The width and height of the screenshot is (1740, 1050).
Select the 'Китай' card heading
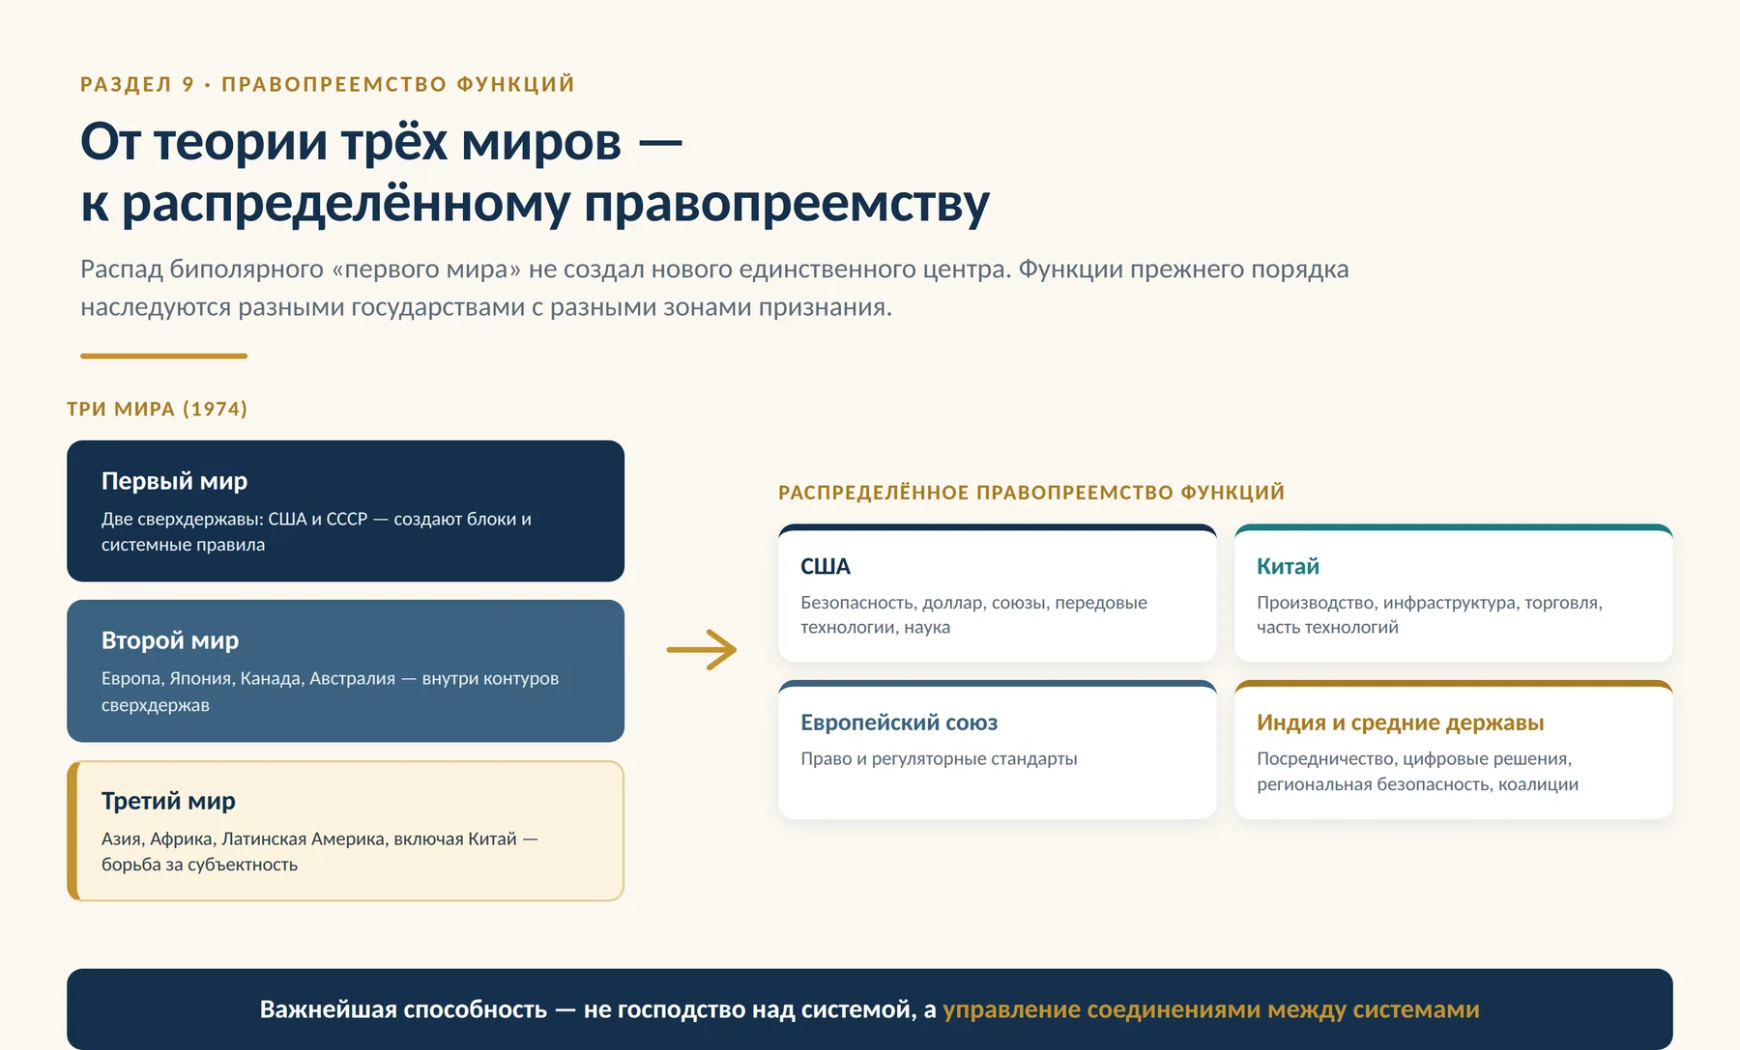tap(1288, 566)
